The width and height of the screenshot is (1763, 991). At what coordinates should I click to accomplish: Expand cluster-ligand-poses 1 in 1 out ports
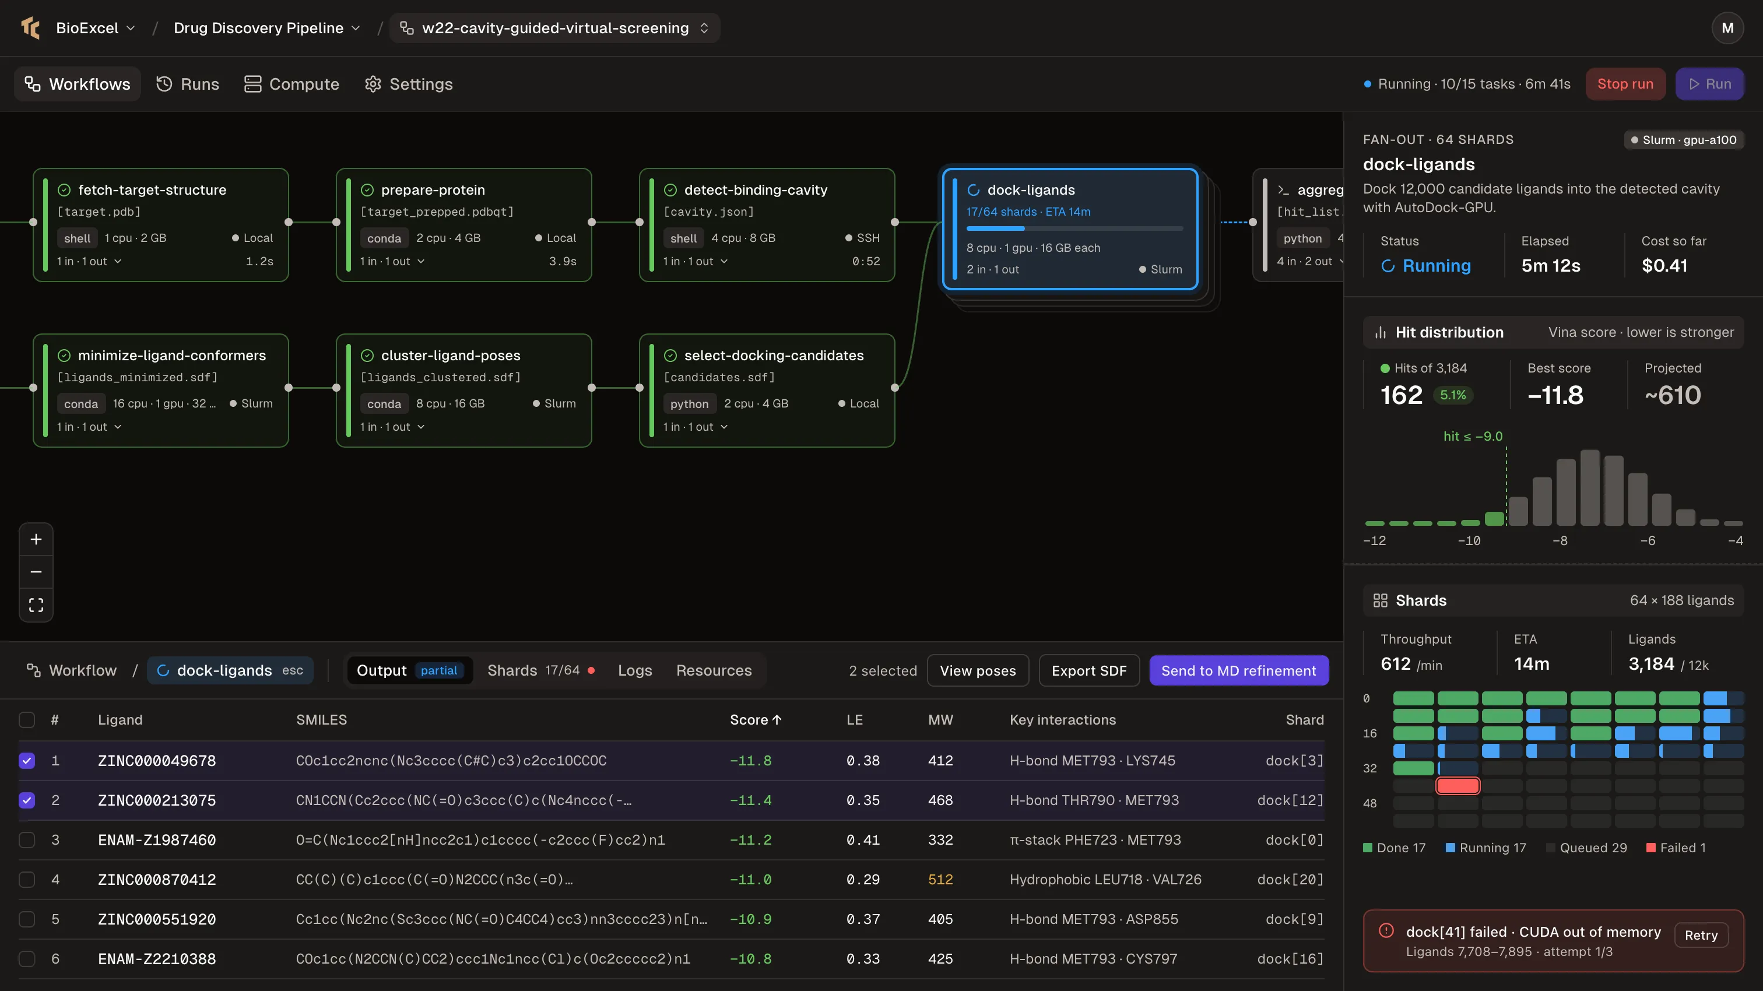(392, 427)
